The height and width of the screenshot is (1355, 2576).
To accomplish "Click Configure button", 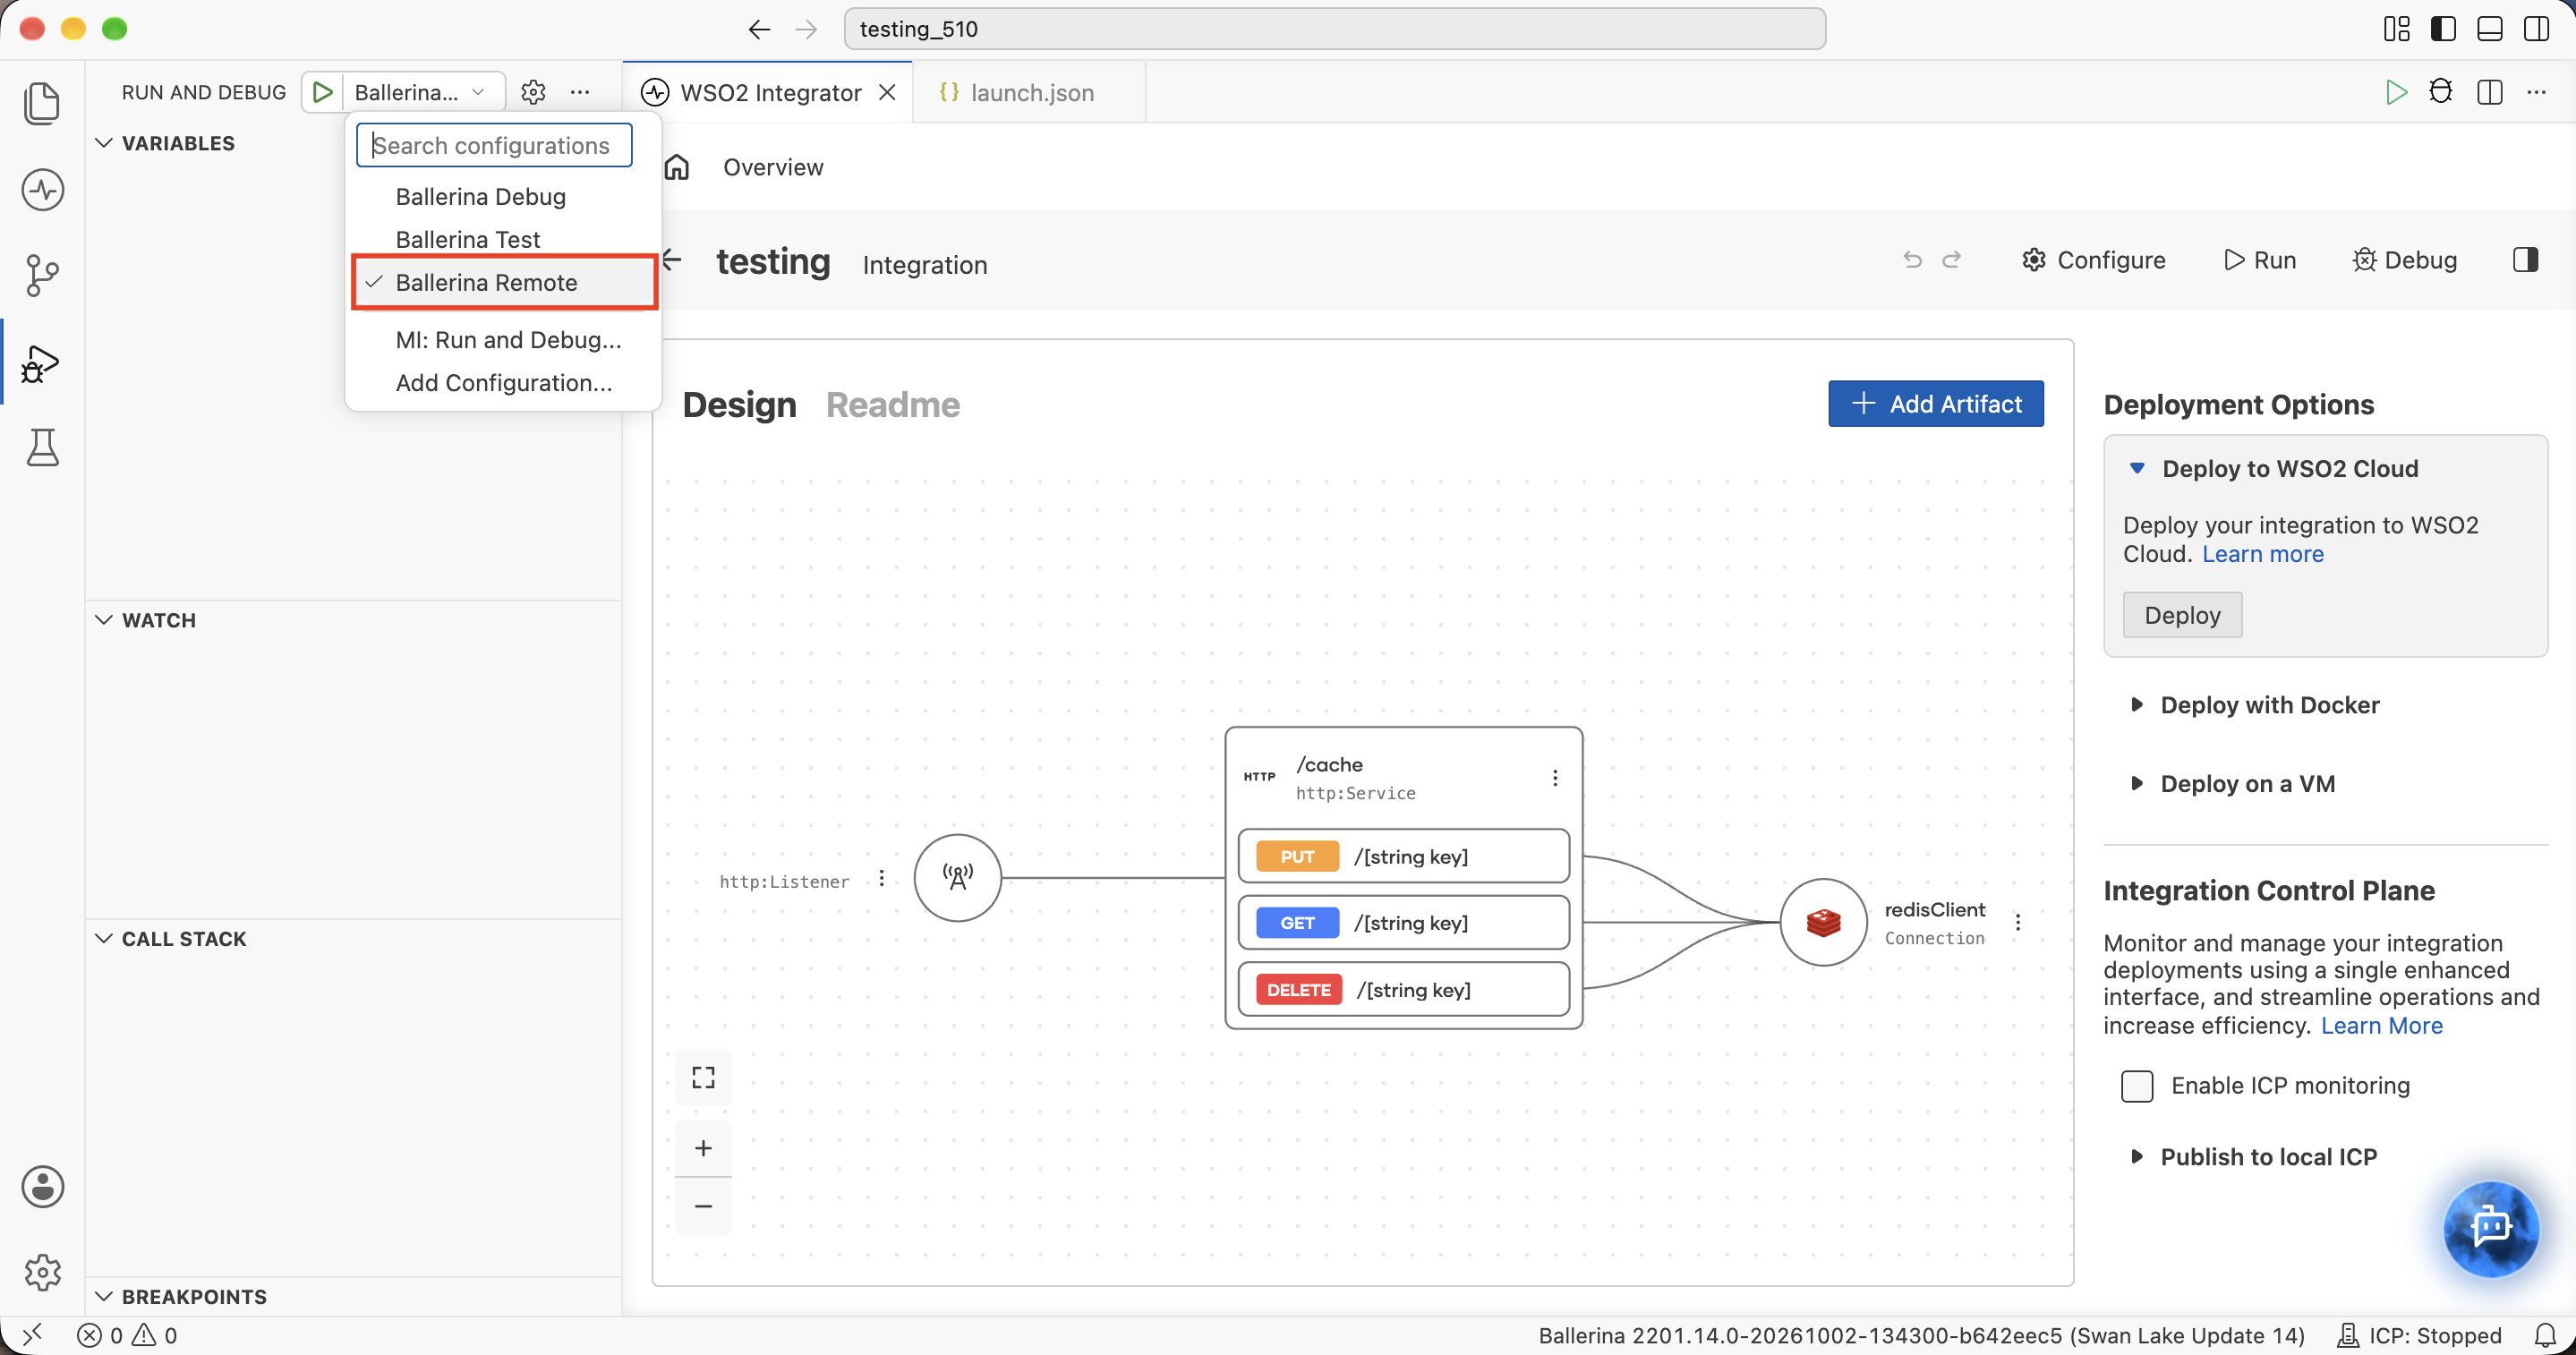I will tap(2094, 260).
